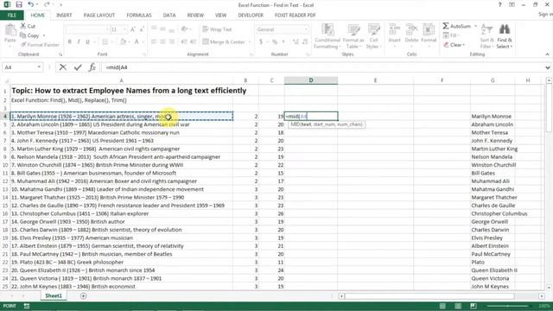The height and width of the screenshot is (311, 553).
Task: Customize Quick Access Toolbar dropdown
Action: [x=60, y=5]
